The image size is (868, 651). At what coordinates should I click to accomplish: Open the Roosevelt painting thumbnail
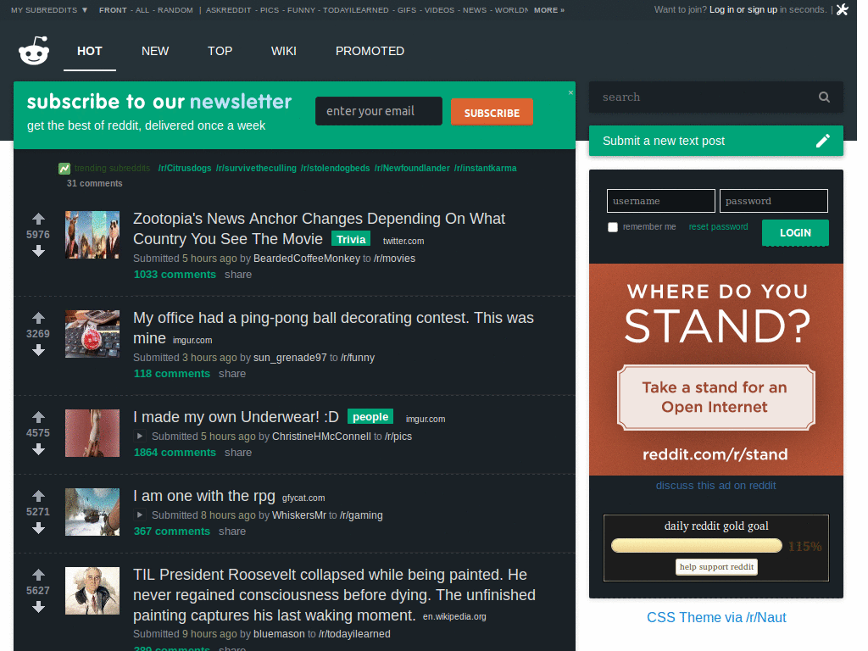pyautogui.click(x=92, y=591)
